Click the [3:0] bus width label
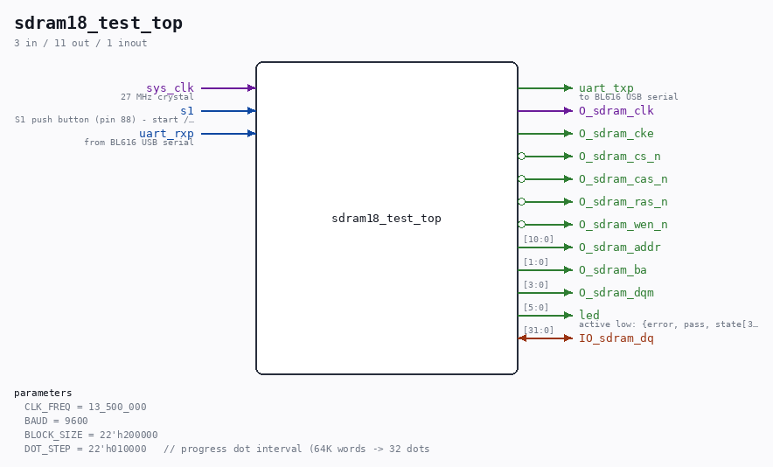Screen dimensions: 773x467 pyautogui.click(x=536, y=284)
